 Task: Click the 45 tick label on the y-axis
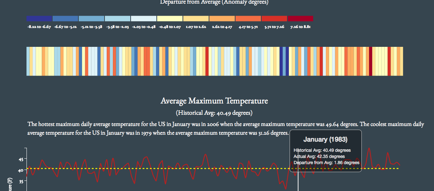click(x=22, y=159)
